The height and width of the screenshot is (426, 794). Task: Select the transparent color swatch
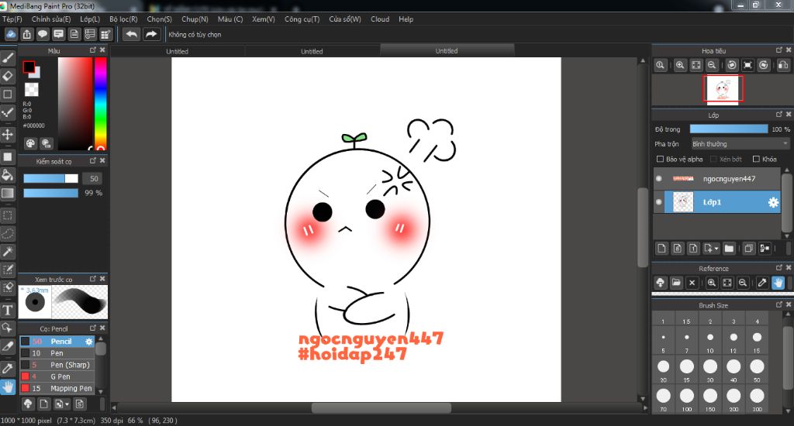pos(31,90)
